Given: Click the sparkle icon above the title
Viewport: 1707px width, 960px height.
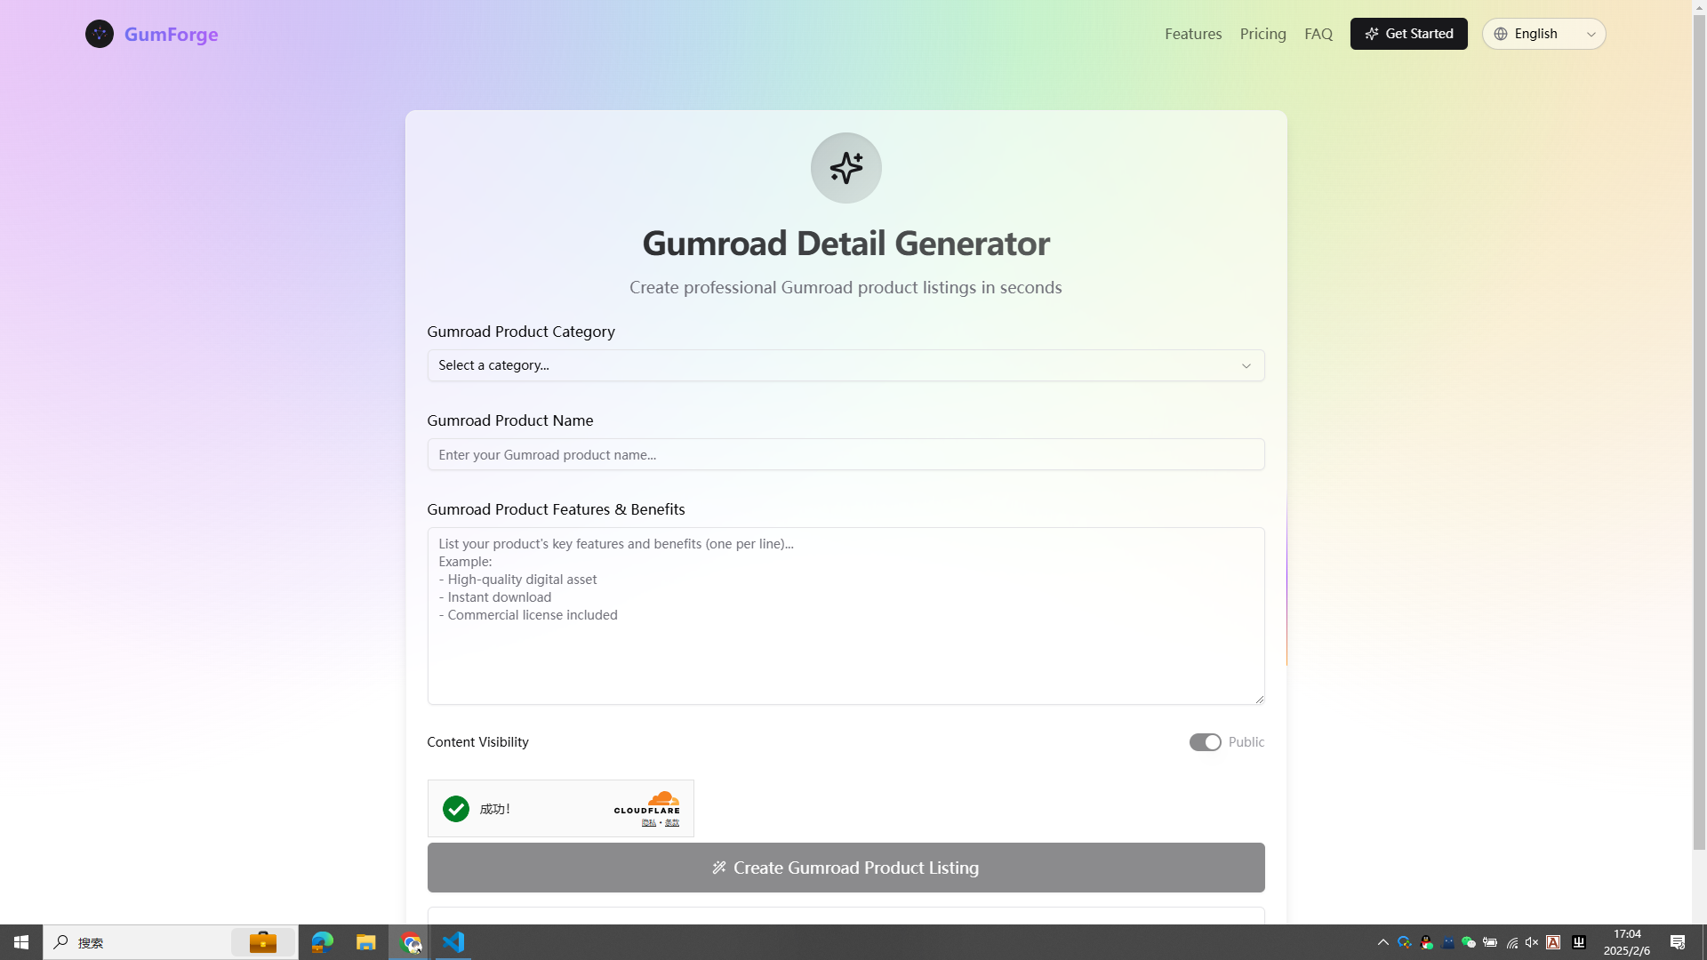Looking at the screenshot, I should click(845, 168).
